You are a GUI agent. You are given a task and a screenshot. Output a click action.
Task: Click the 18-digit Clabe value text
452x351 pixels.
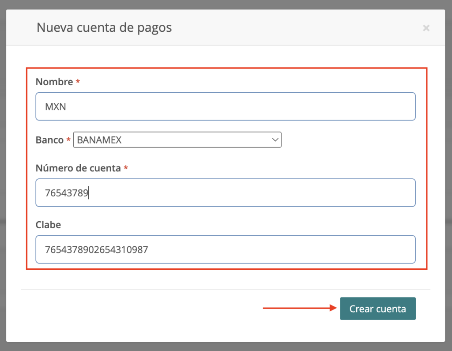[x=96, y=249]
